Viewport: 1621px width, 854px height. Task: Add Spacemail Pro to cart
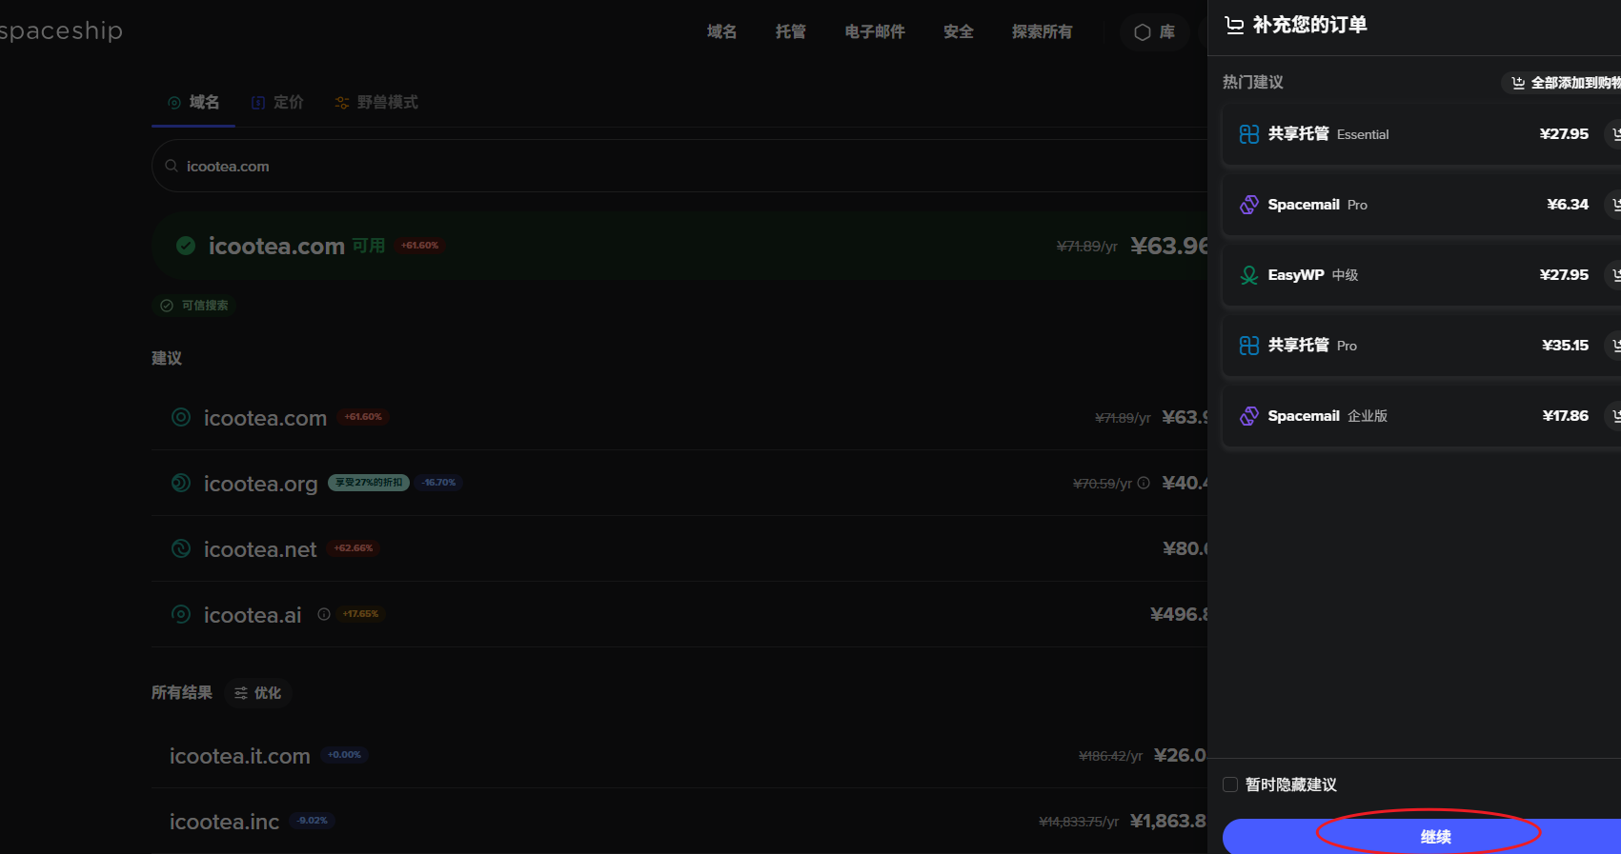coord(1613,205)
